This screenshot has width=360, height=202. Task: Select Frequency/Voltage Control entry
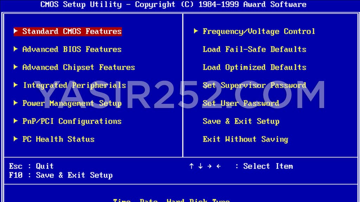click(x=259, y=31)
